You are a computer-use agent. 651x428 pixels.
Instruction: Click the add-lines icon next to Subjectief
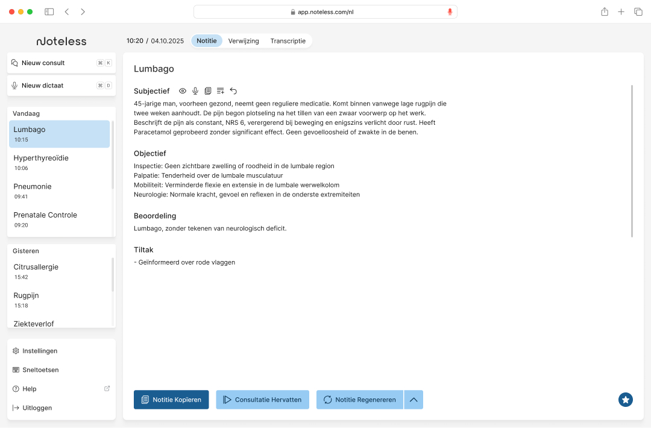[221, 91]
